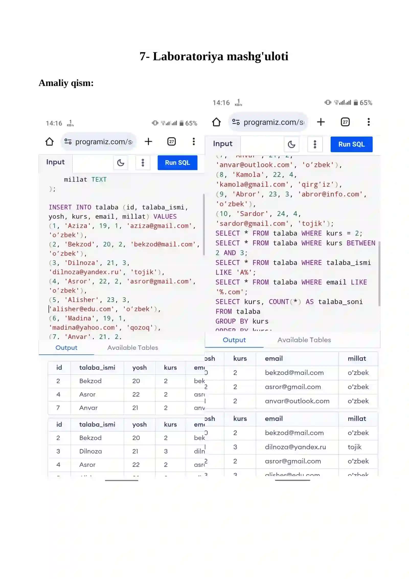Tap home icon in right phone browser

[x=216, y=122]
